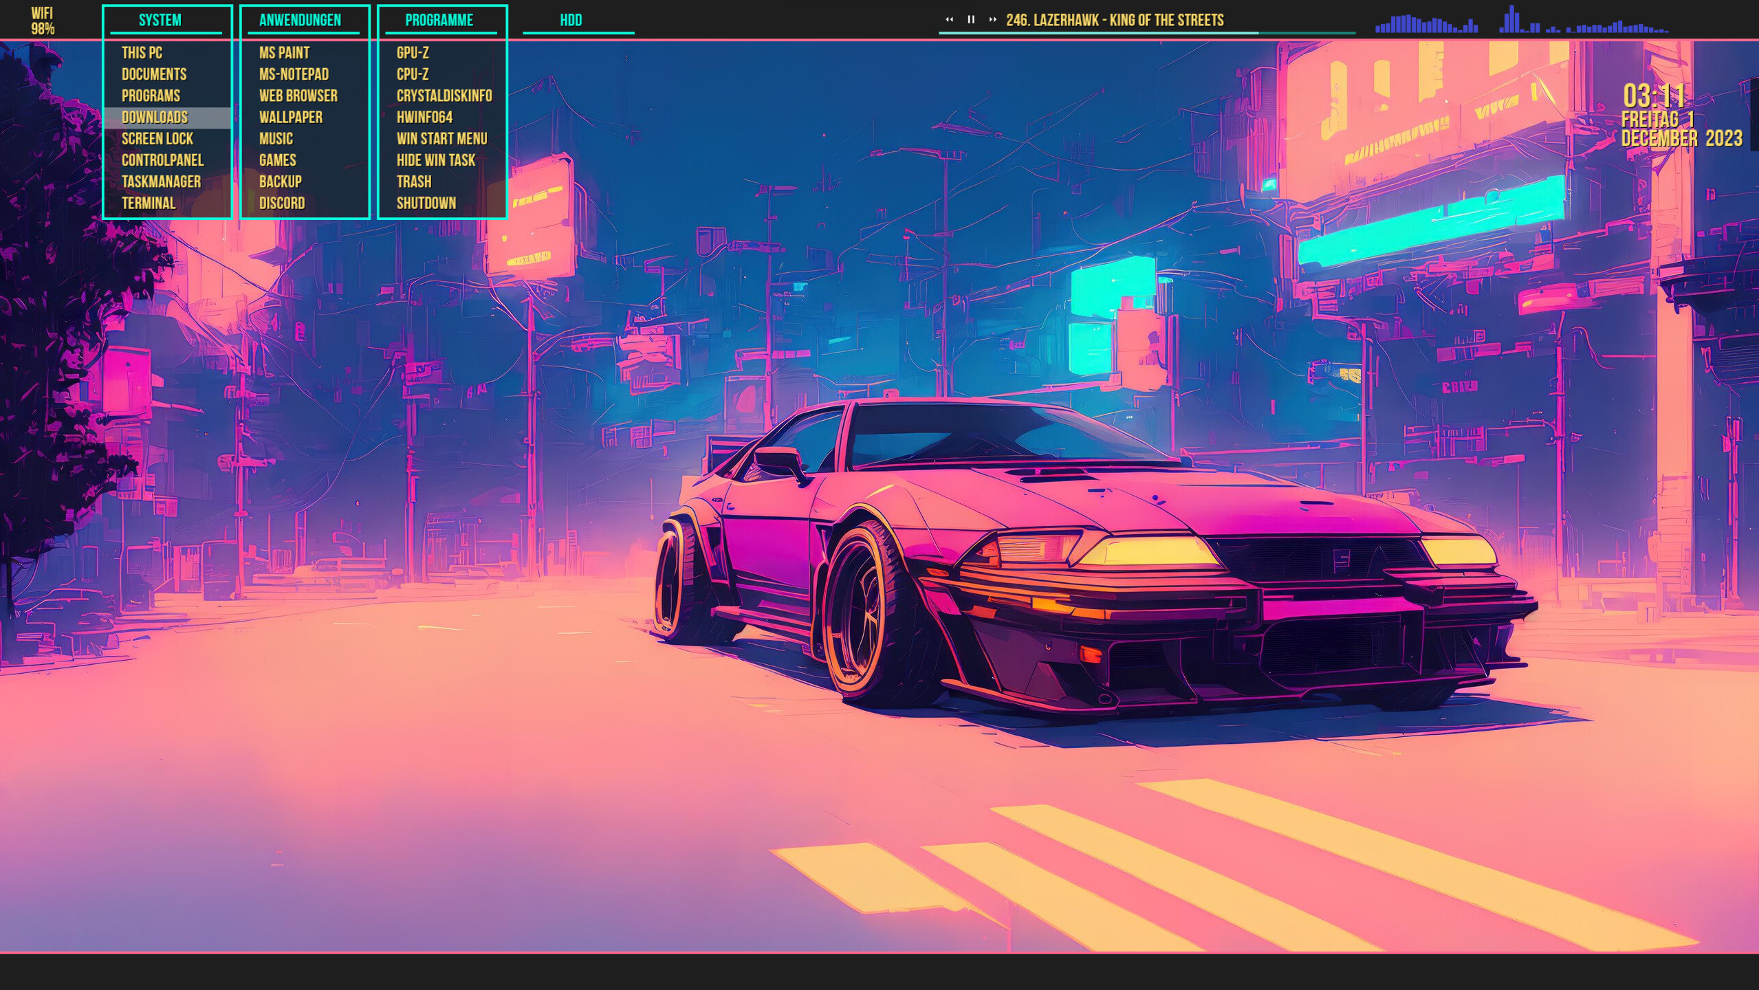The width and height of the screenshot is (1759, 990).
Task: Collapse the Anwendungen menu header
Action: 300,20
